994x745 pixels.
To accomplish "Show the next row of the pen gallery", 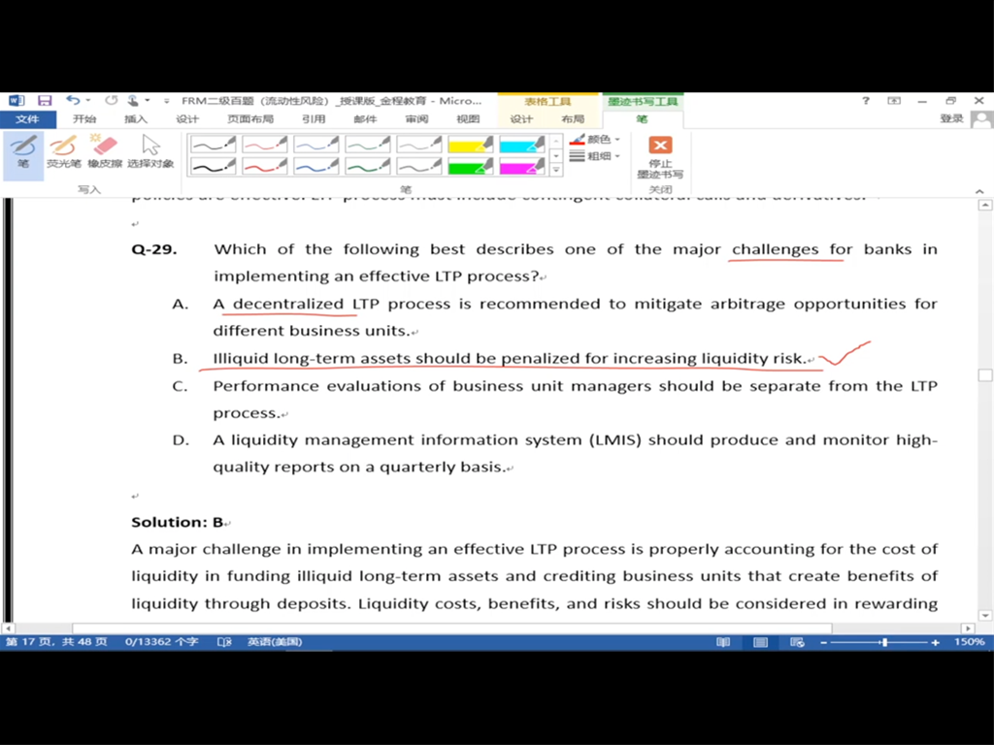I will tap(556, 155).
